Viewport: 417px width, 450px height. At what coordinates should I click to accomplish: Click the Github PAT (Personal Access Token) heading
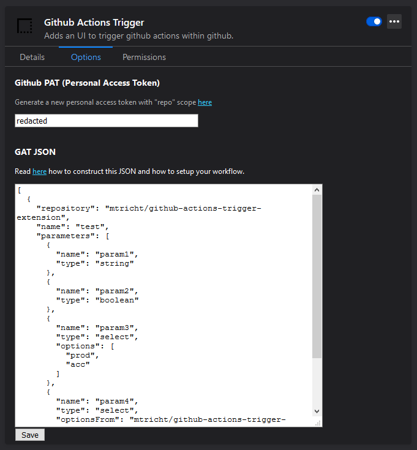[x=87, y=83]
